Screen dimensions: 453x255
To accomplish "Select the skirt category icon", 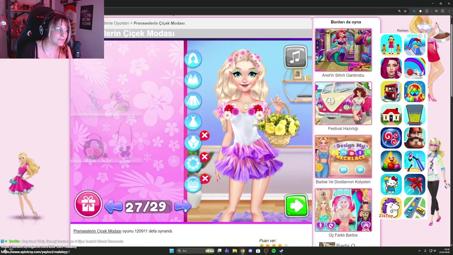I will (193, 101).
